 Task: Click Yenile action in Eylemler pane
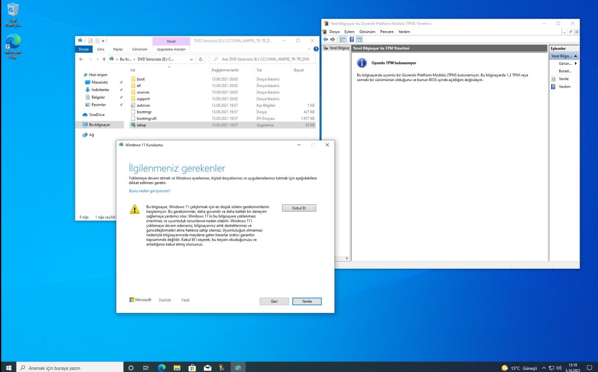click(564, 79)
